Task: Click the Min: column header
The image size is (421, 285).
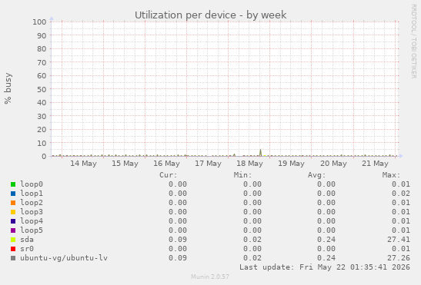Action: point(242,175)
